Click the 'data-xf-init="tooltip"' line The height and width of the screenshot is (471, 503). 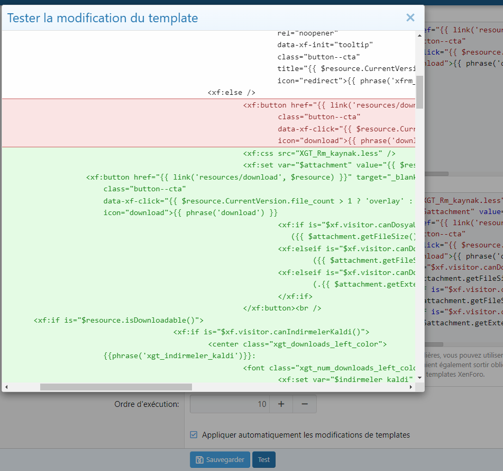325,45
